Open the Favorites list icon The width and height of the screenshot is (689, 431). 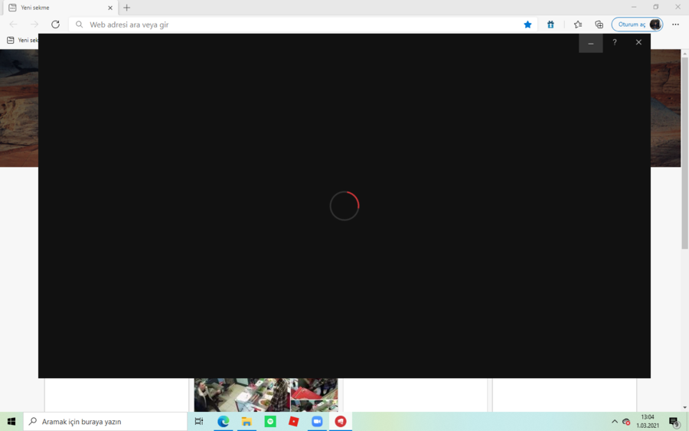coord(578,24)
